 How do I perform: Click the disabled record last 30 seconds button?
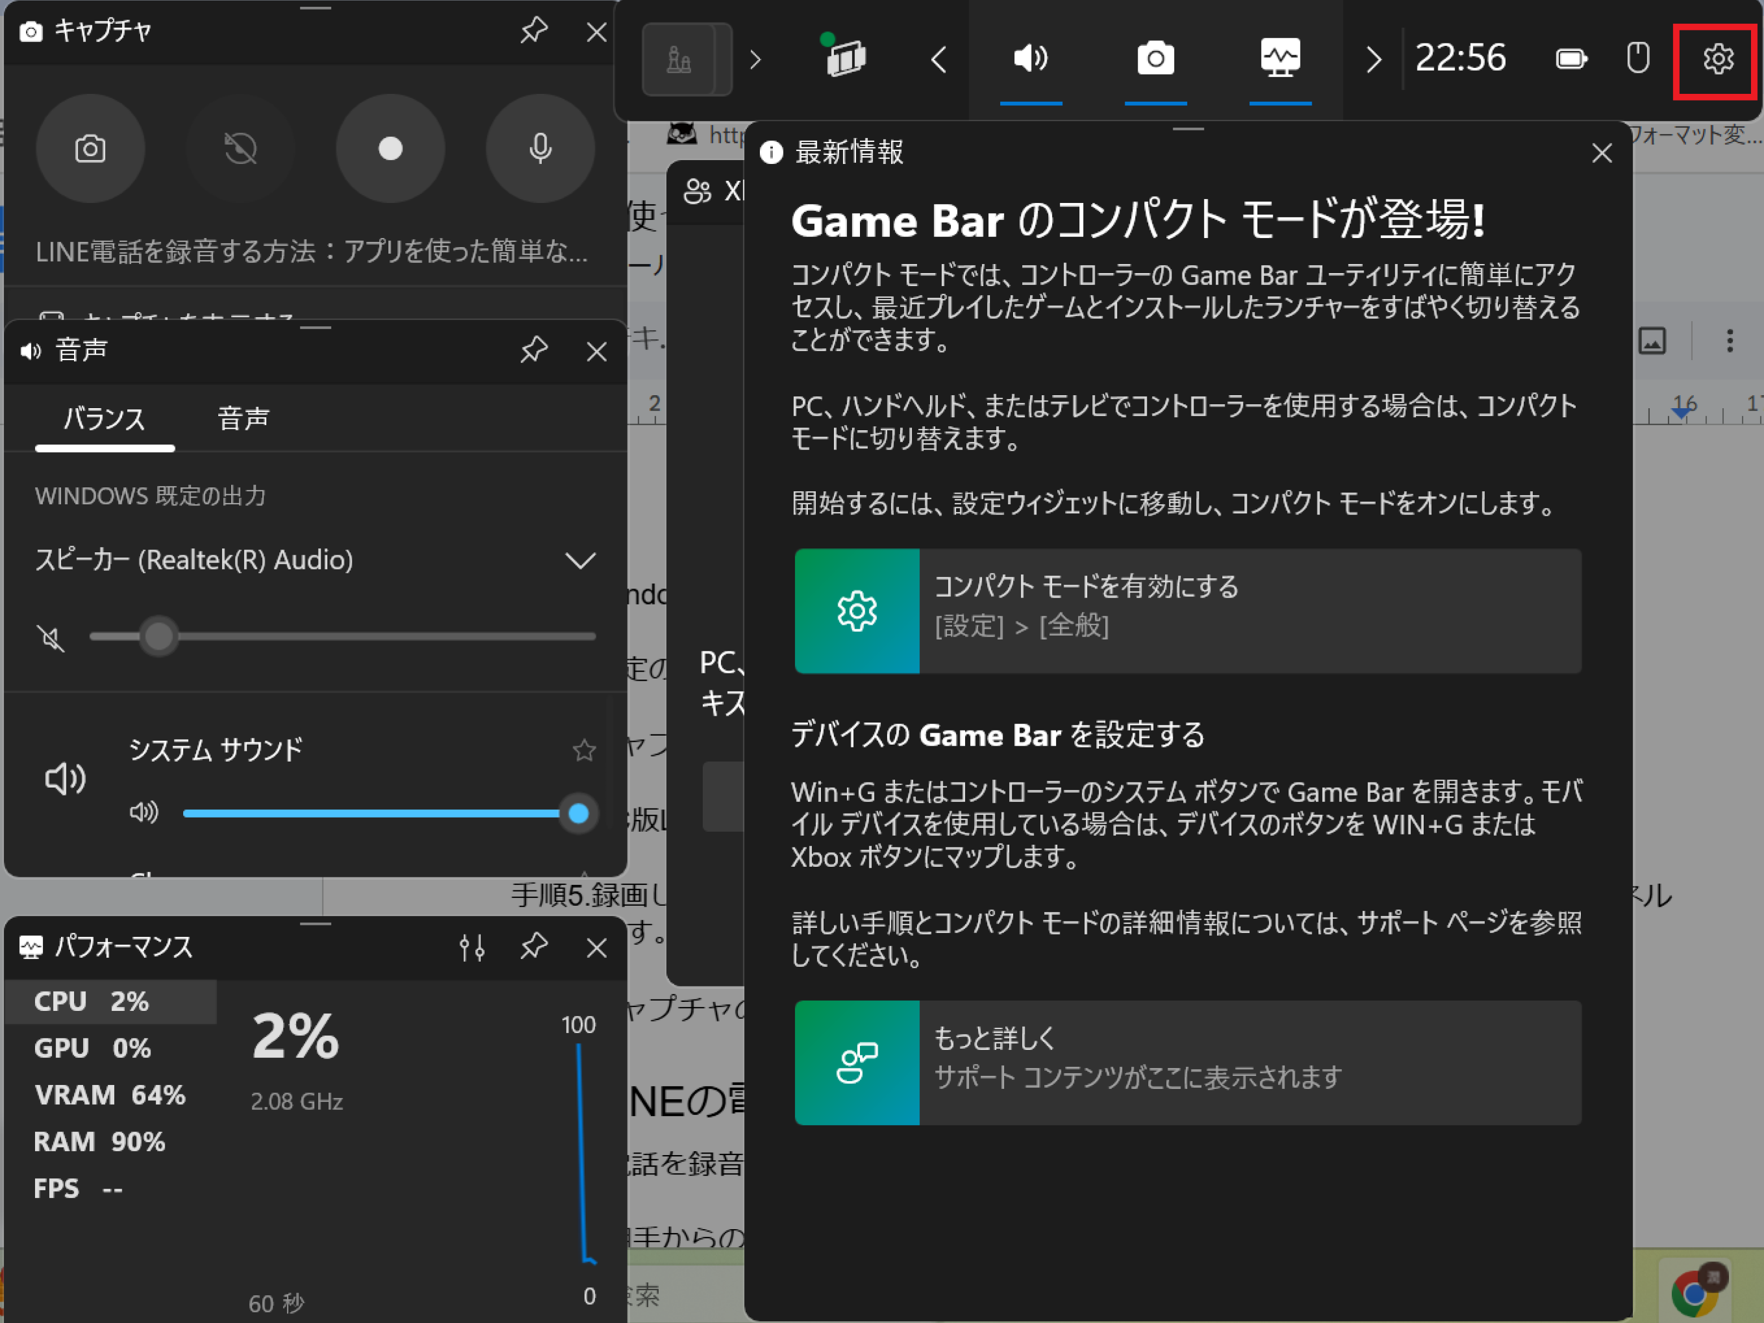(x=240, y=148)
